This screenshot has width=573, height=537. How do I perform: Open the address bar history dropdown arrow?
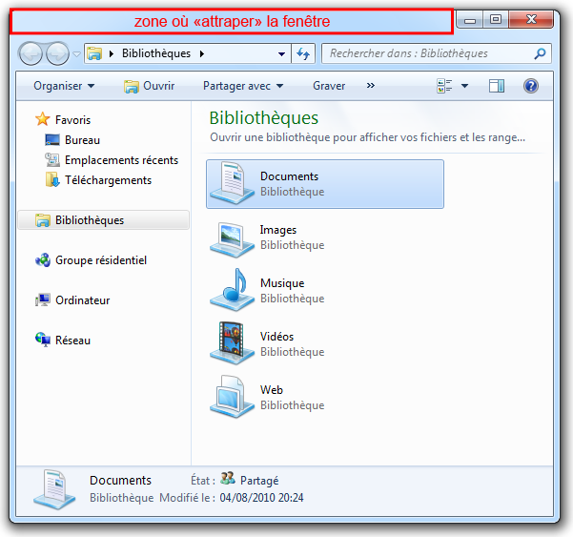282,54
